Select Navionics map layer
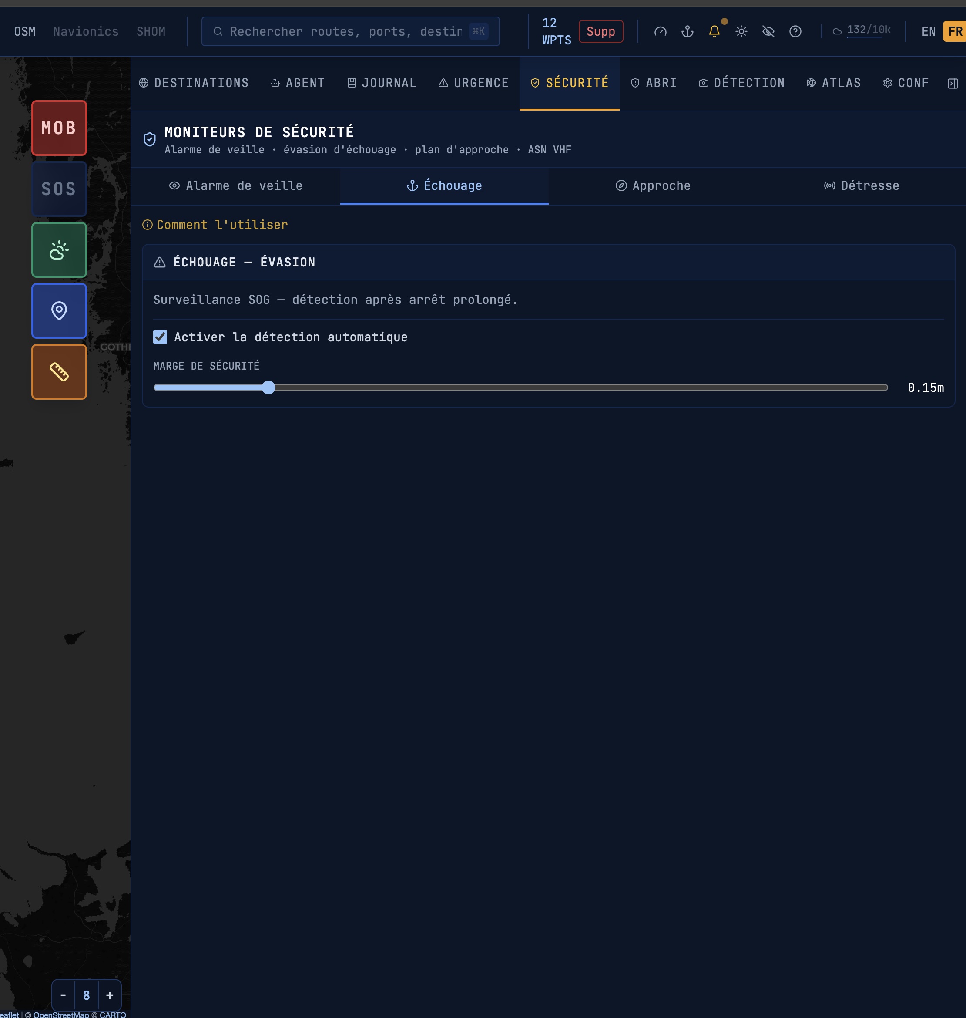The image size is (966, 1018). coord(86,31)
